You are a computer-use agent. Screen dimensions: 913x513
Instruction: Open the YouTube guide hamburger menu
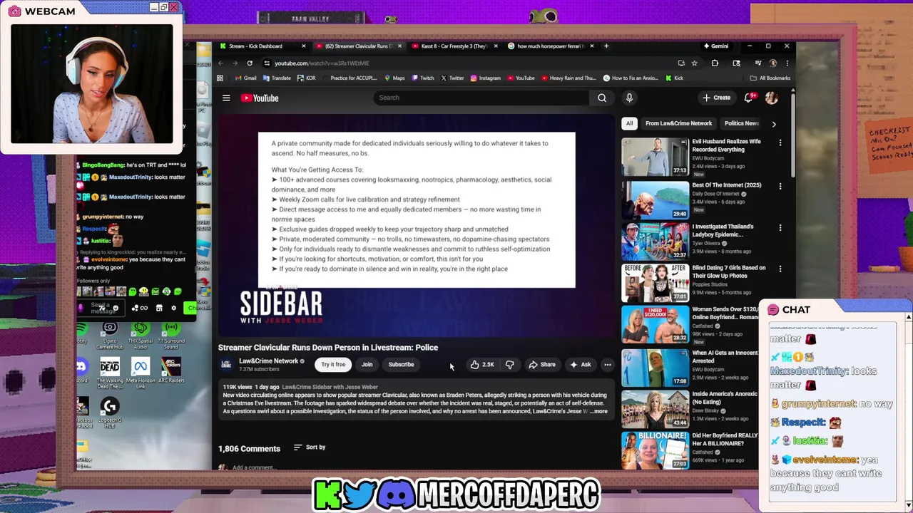click(x=226, y=98)
